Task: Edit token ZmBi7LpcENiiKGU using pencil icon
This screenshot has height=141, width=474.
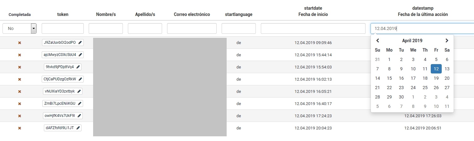Action: coord(80,103)
